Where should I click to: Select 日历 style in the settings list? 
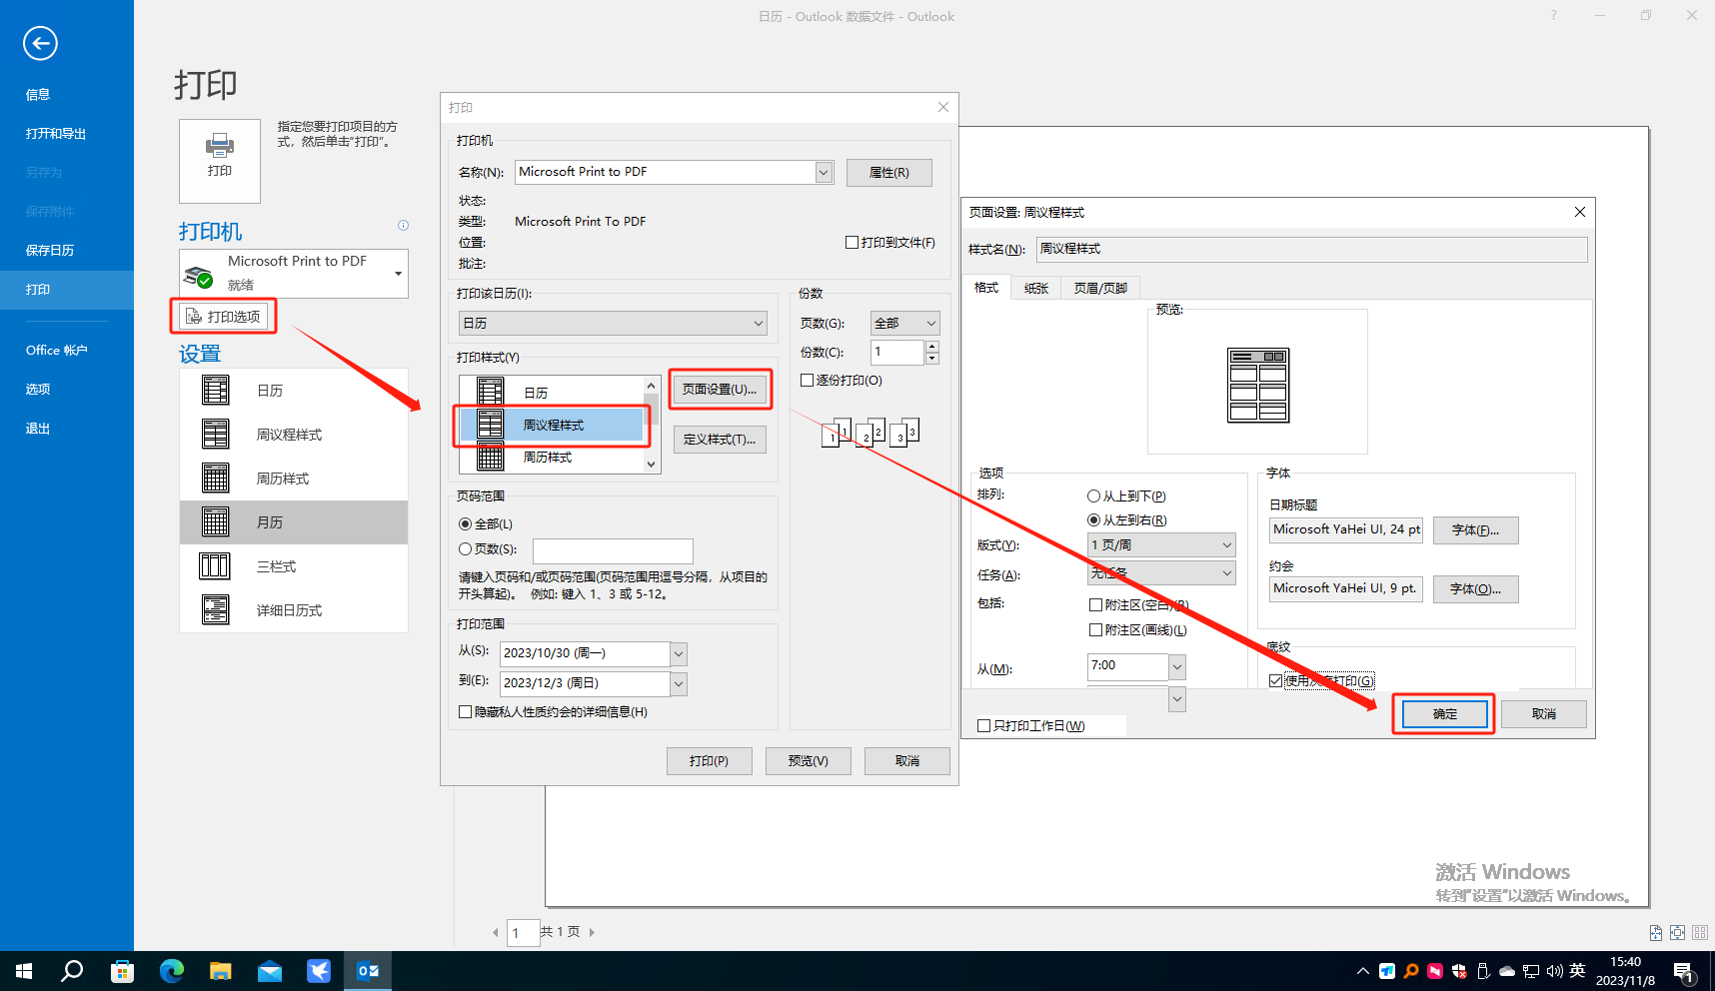294,391
